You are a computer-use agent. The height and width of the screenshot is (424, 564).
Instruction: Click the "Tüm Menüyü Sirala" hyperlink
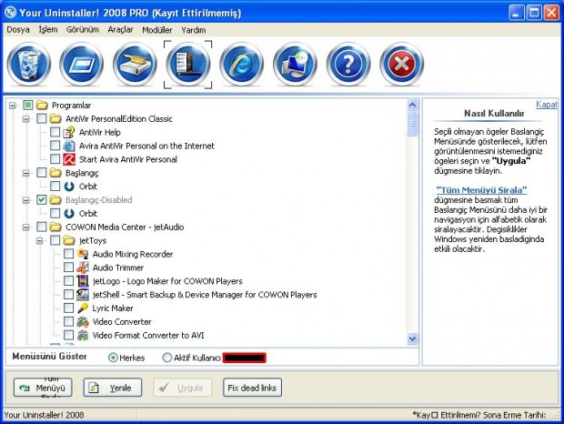481,190
